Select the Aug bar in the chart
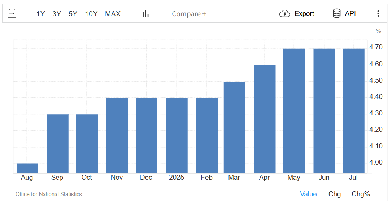This screenshot has width=392, height=201. (27, 168)
